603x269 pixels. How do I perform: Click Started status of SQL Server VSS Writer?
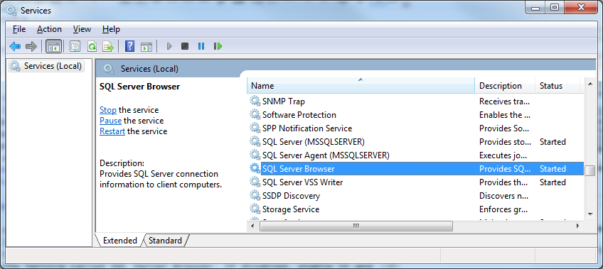pyautogui.click(x=553, y=182)
